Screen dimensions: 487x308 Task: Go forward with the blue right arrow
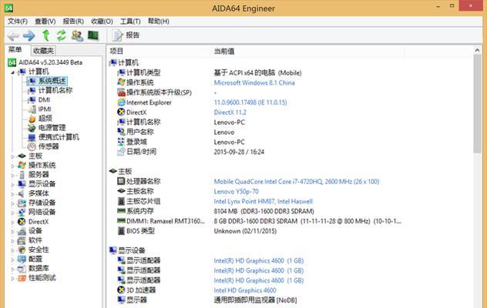click(x=29, y=35)
